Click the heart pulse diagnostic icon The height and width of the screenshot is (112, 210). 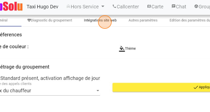[29, 20]
